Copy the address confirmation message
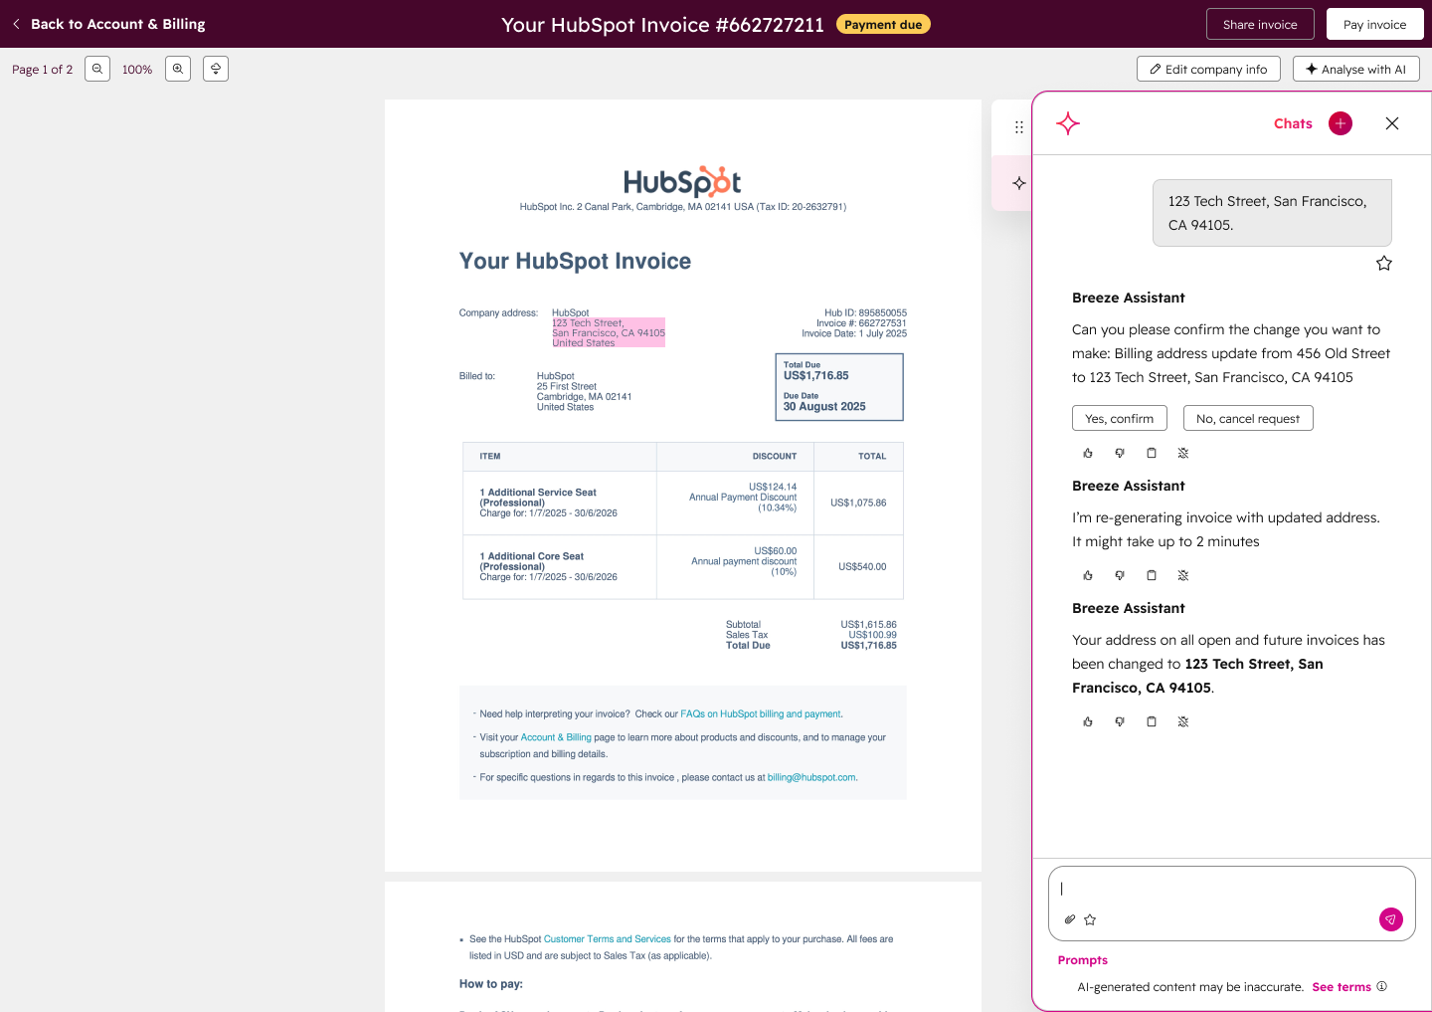This screenshot has width=1432, height=1012. (1152, 453)
